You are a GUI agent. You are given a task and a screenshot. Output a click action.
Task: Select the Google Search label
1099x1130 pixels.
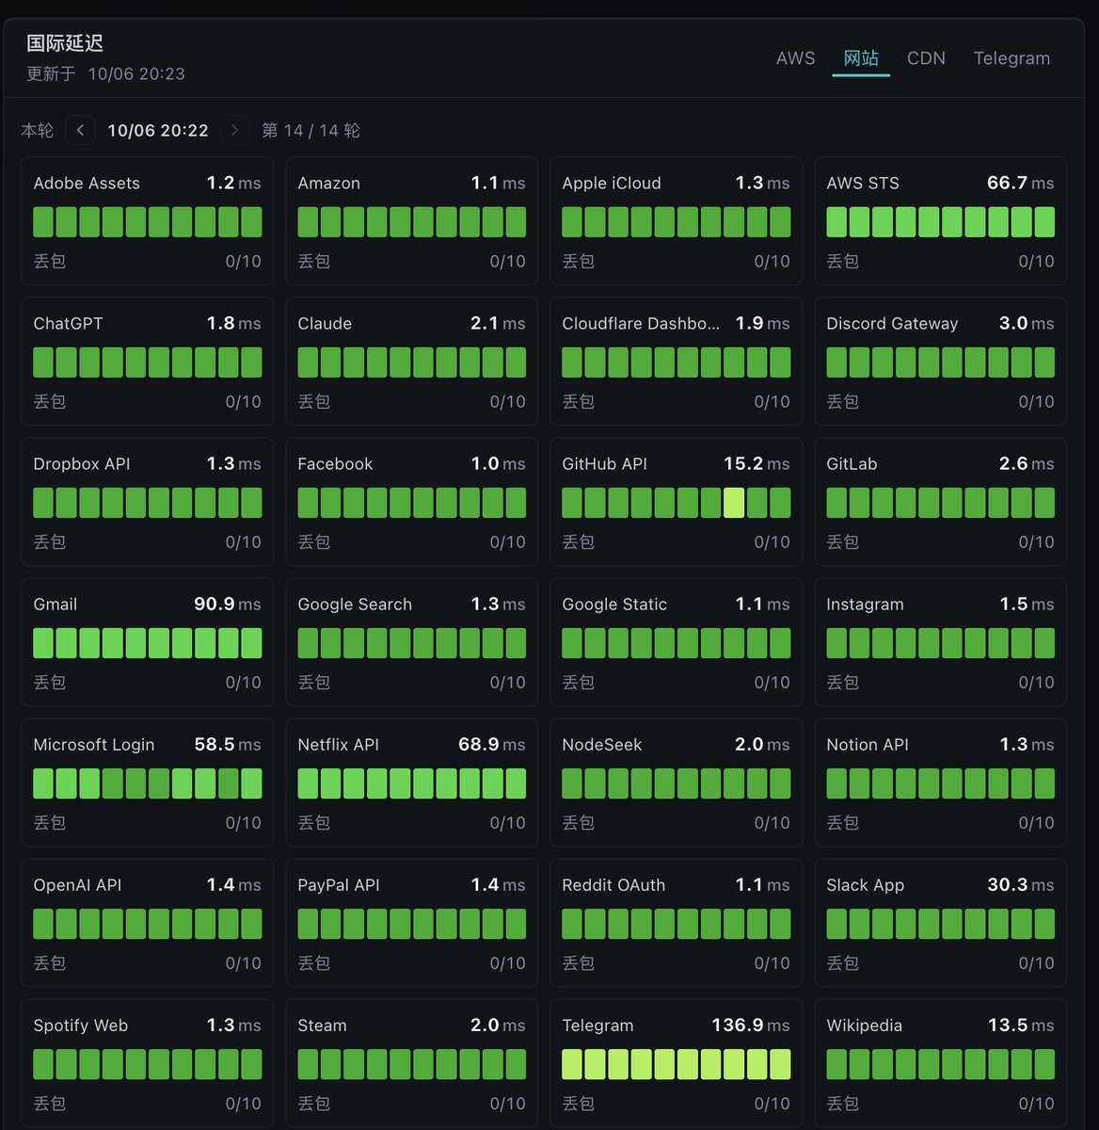(355, 605)
